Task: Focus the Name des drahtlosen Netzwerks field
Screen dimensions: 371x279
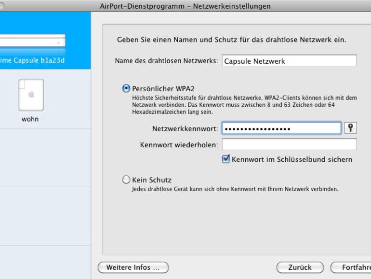Action: [289, 61]
